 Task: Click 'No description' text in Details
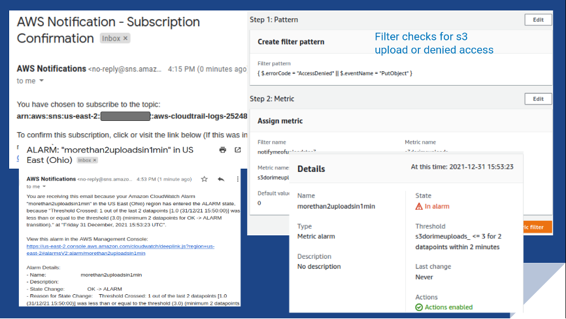point(319,266)
